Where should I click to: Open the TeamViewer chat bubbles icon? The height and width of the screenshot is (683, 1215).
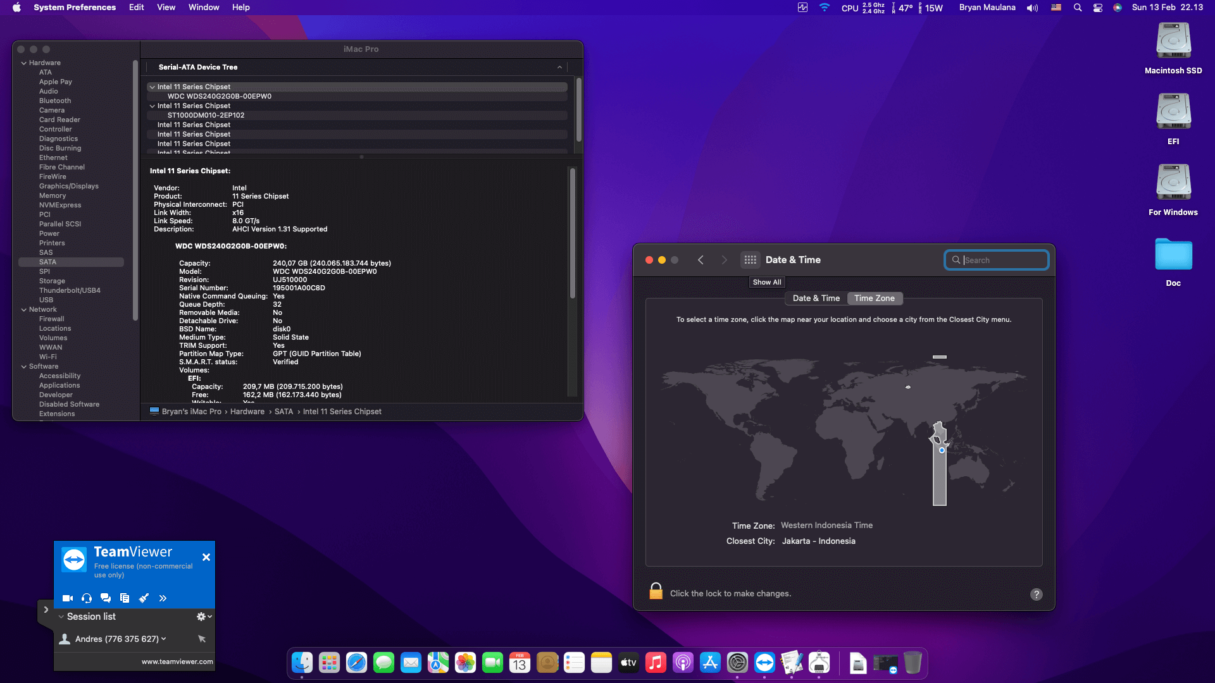106,598
